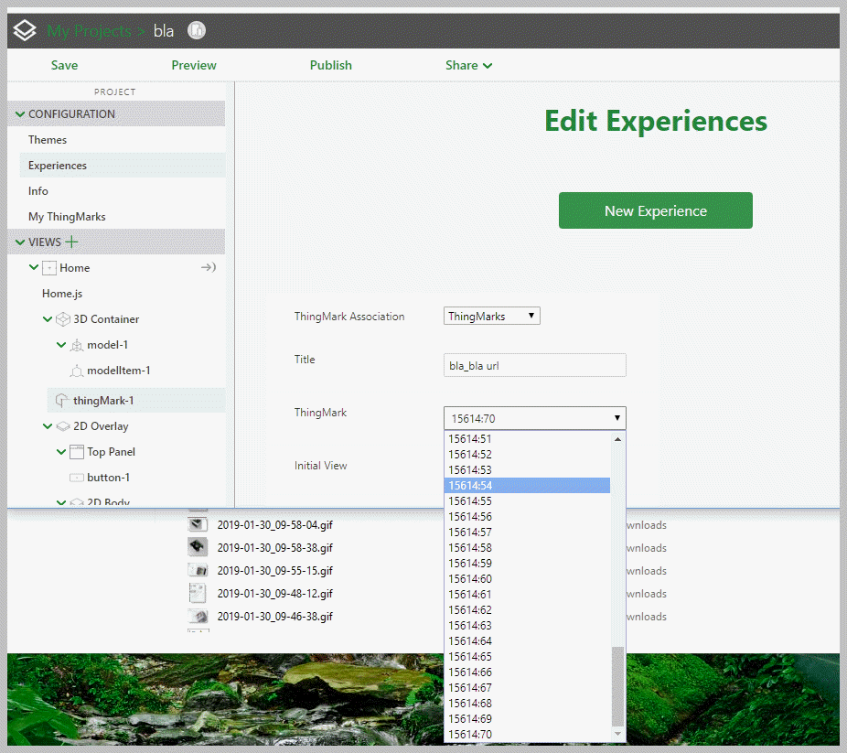This screenshot has height=753, width=847.
Task: Click inside the Title field showing bla_bla url
Action: pyautogui.click(x=534, y=364)
